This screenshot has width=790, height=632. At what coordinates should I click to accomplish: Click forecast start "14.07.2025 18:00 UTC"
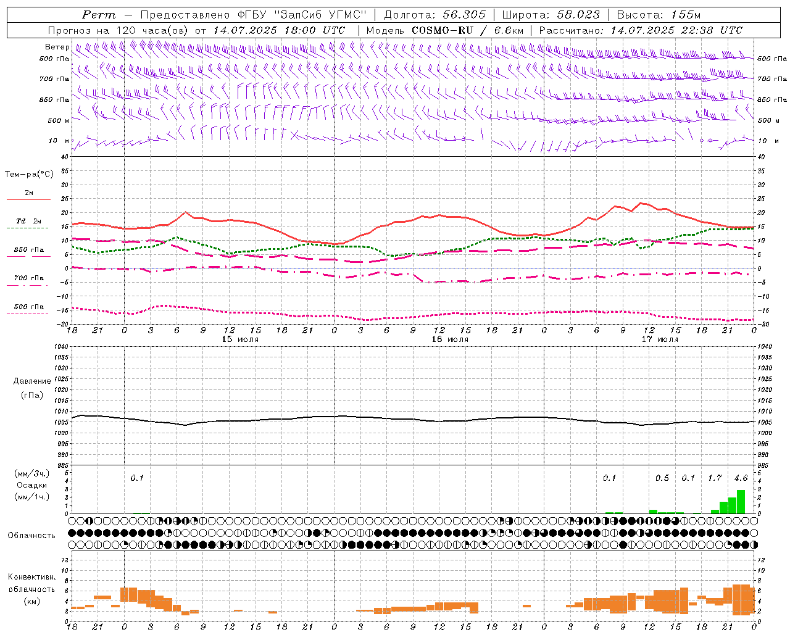279,30
